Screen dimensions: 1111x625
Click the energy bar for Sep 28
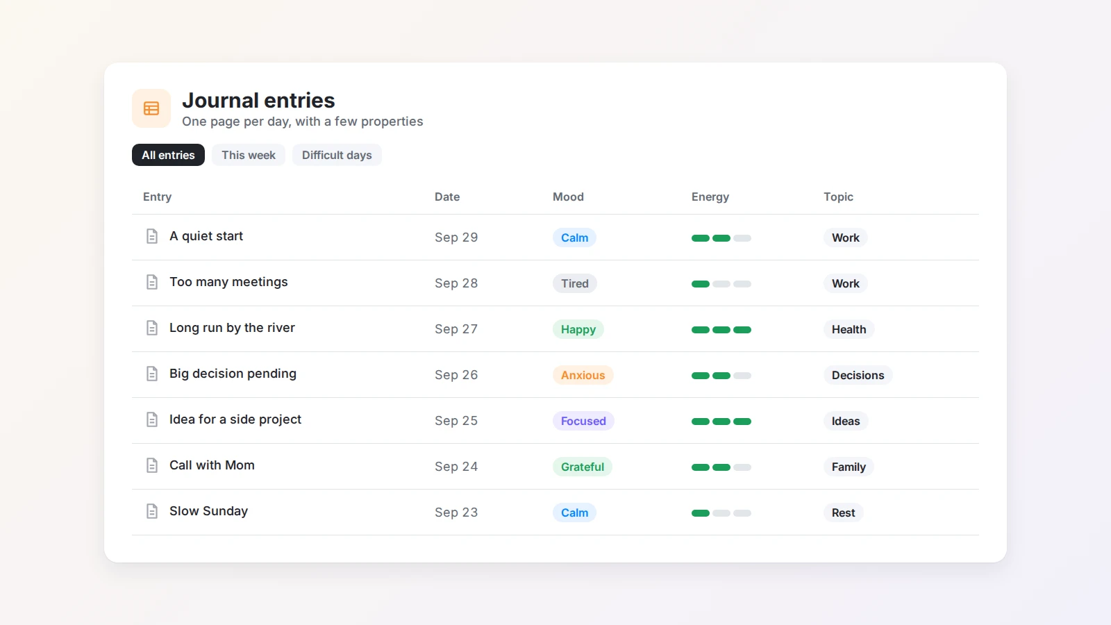tap(721, 284)
